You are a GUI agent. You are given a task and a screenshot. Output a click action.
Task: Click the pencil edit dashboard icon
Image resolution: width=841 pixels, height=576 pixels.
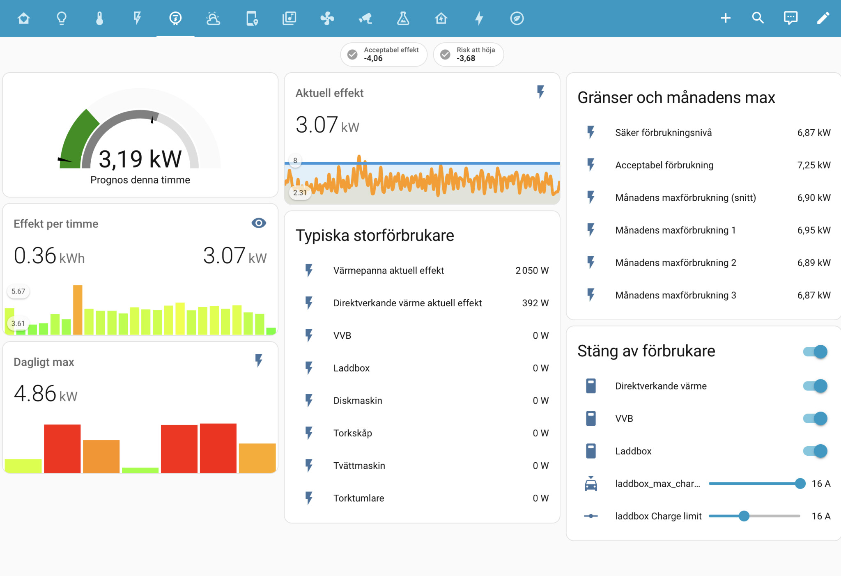coord(823,18)
